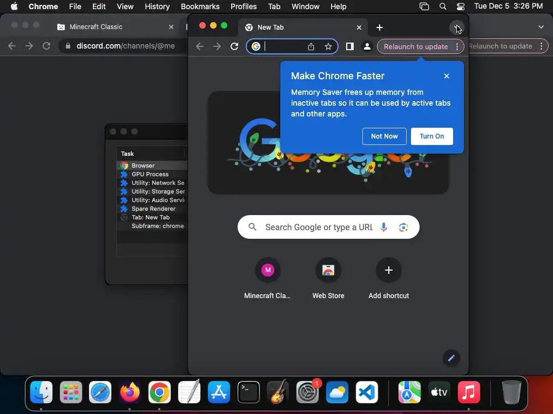Open Terminal from the dock
This screenshot has width=553, height=414.
[x=248, y=392]
